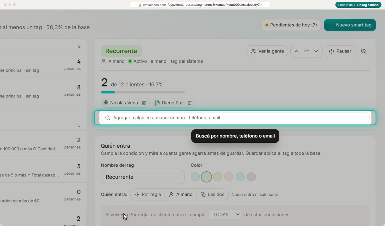Select the A mano segment in Quién entra
The height and width of the screenshot is (226, 385).
click(x=181, y=194)
